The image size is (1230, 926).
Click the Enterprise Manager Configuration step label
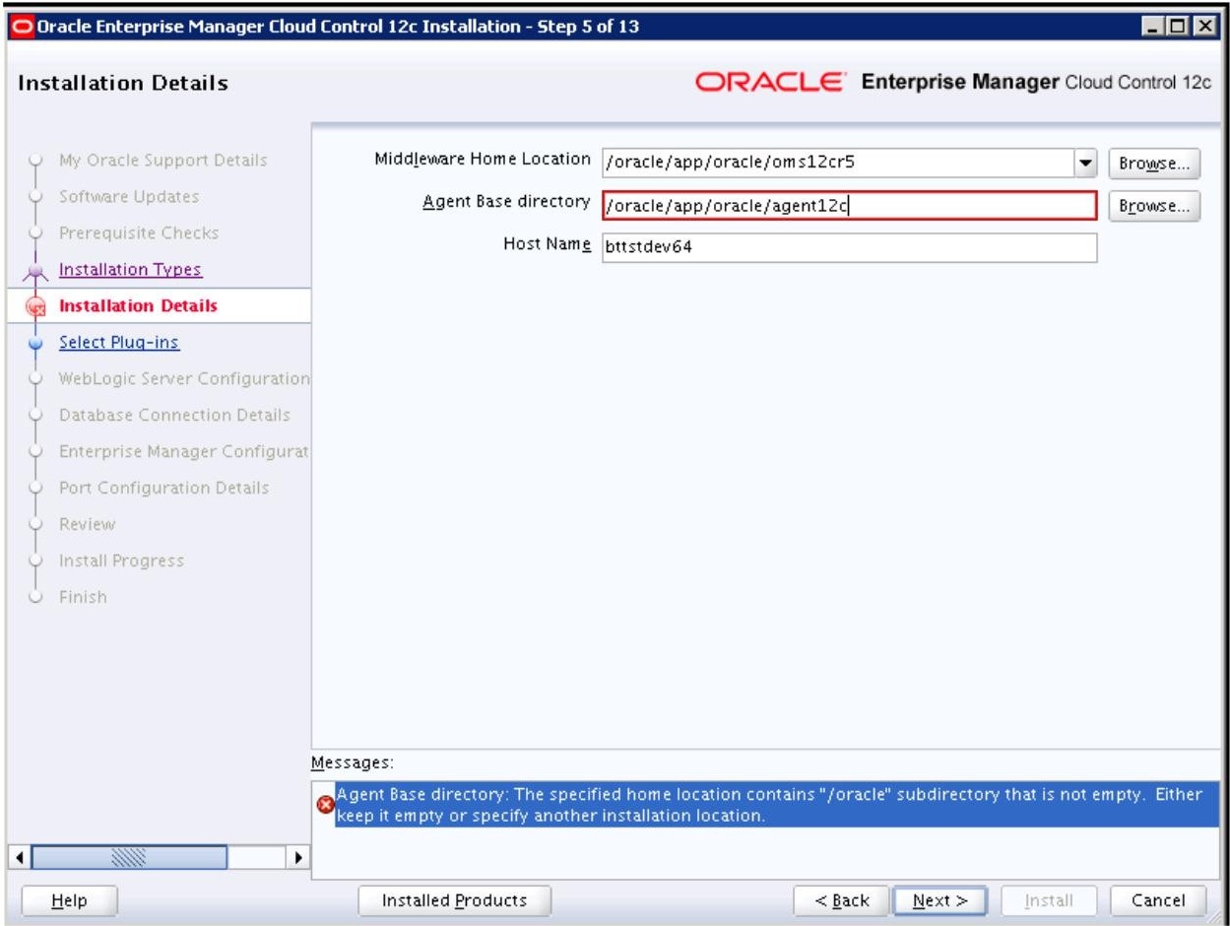pos(184,451)
